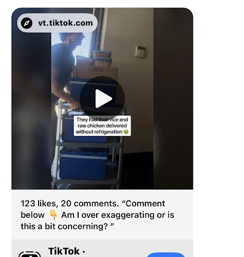Screen dimensions: 244x257
Task: Tap the blue button beside the TikTok title
Action: [x=166, y=254]
